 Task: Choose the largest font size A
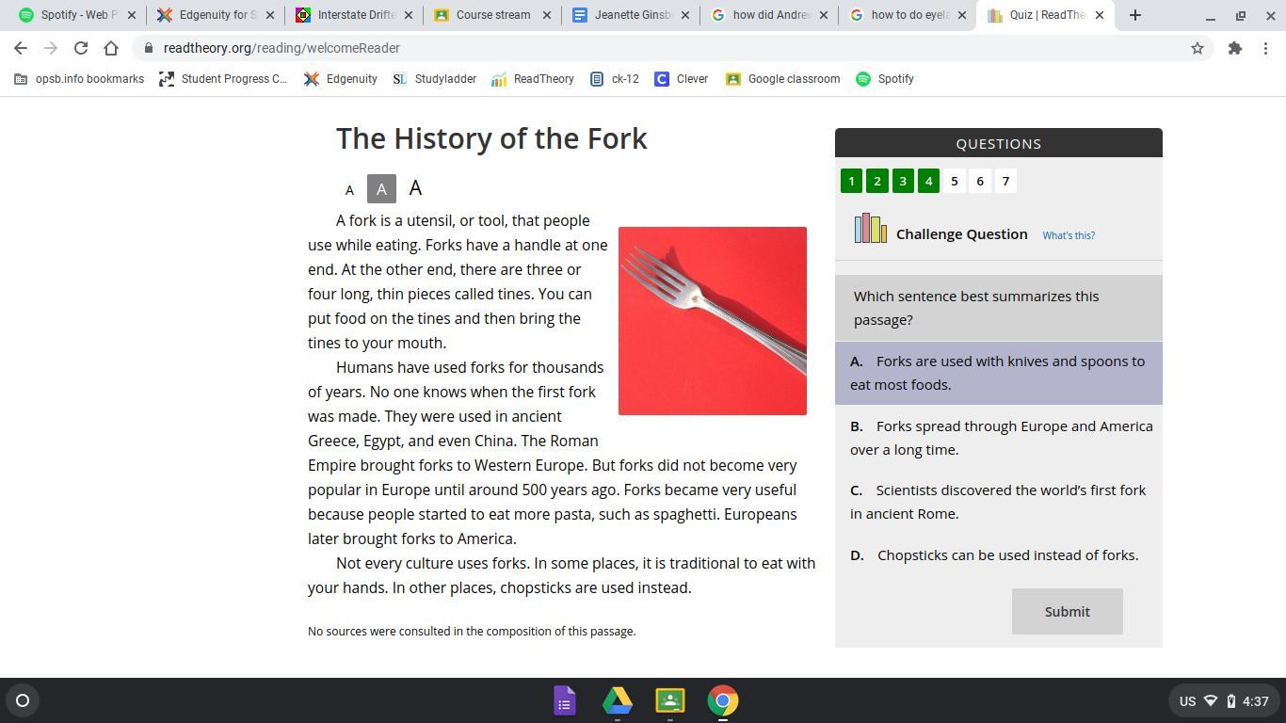(x=415, y=187)
